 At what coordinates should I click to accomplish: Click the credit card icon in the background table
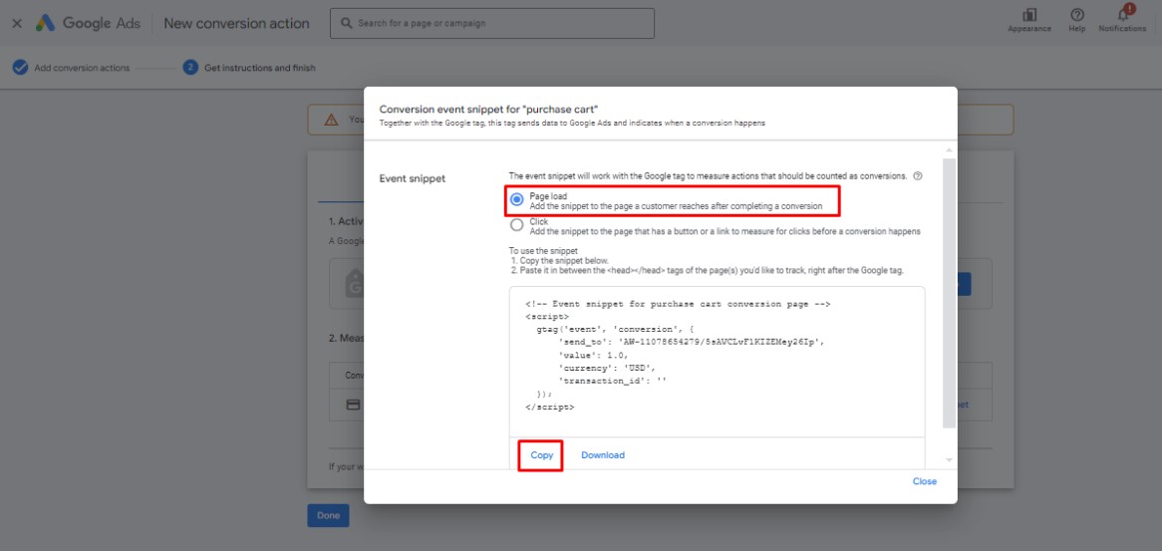click(x=353, y=406)
